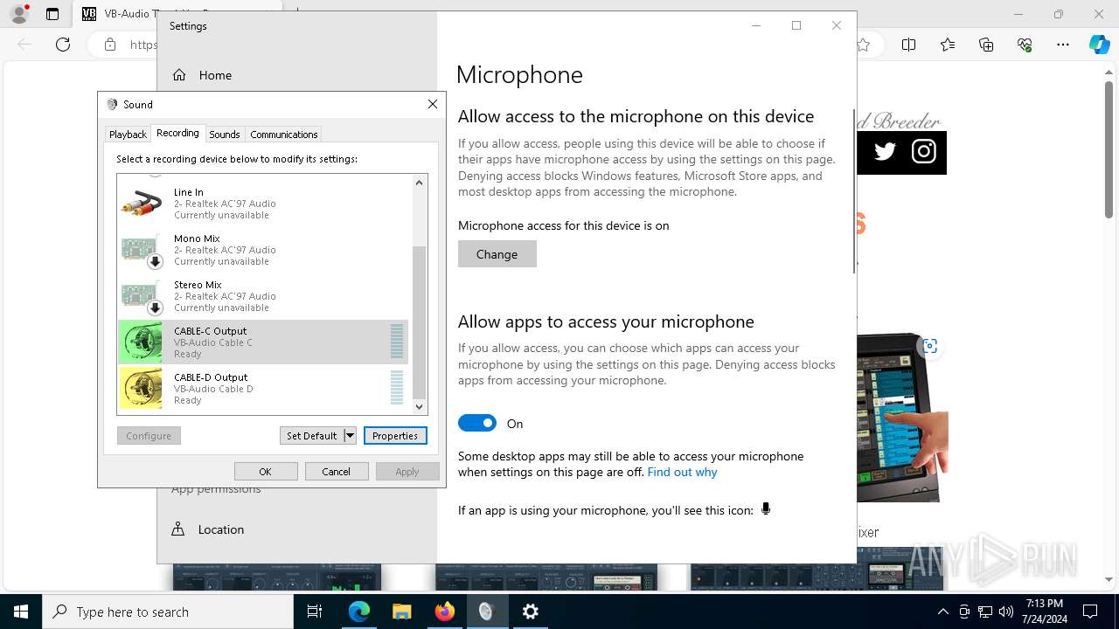Turn off apps microphone access toggle

pos(477,423)
